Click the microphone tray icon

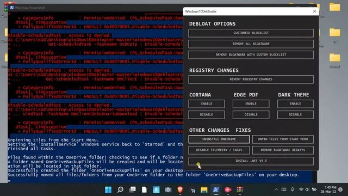click(293, 189)
